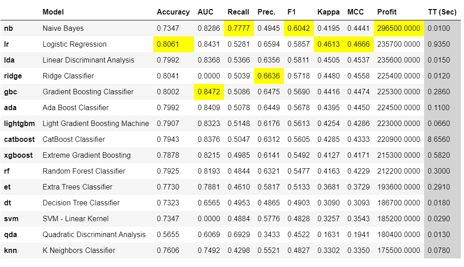Select the highlighted Logistic Regression accuracy 0.8061
464x267 pixels.
(x=168, y=44)
